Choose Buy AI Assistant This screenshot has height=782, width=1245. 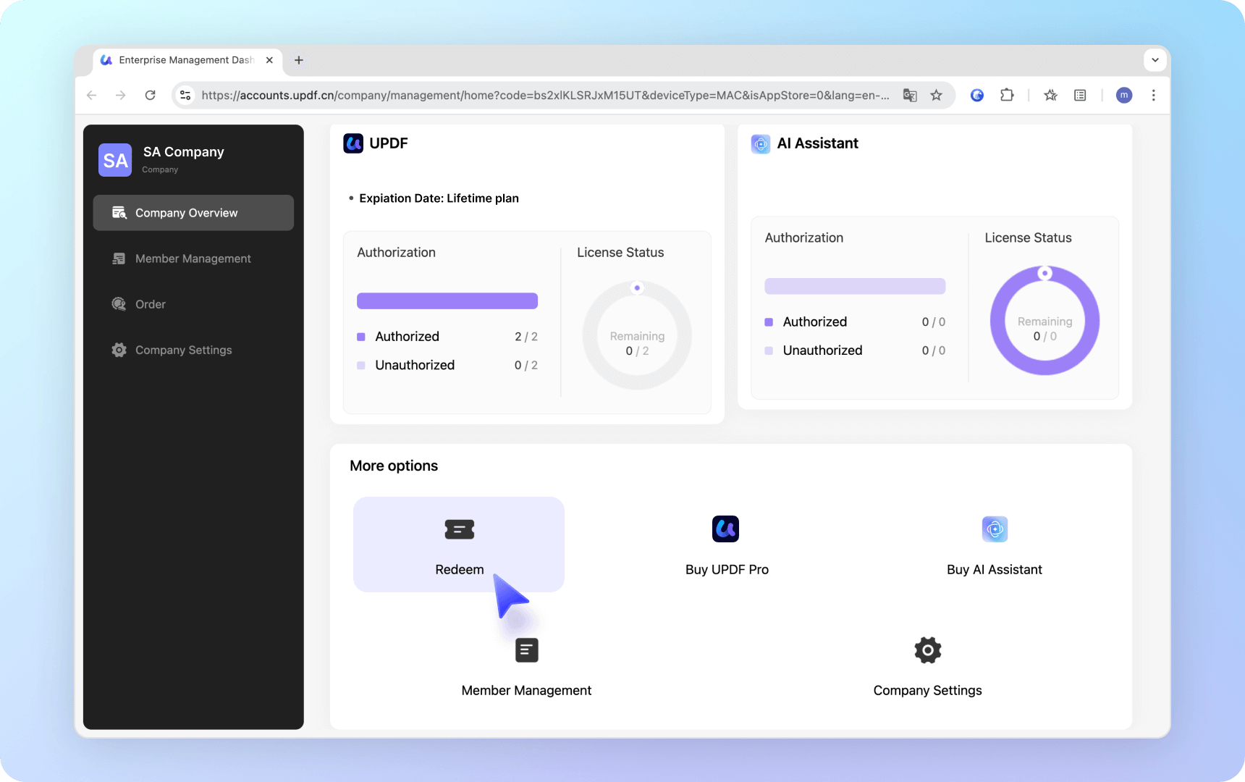(995, 545)
